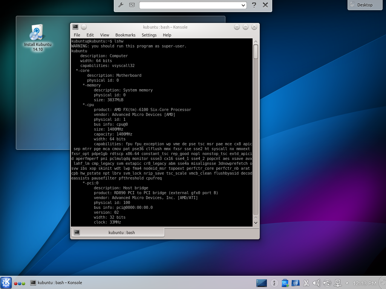Click the scrollbar up arrow at top

[x=256, y=41]
